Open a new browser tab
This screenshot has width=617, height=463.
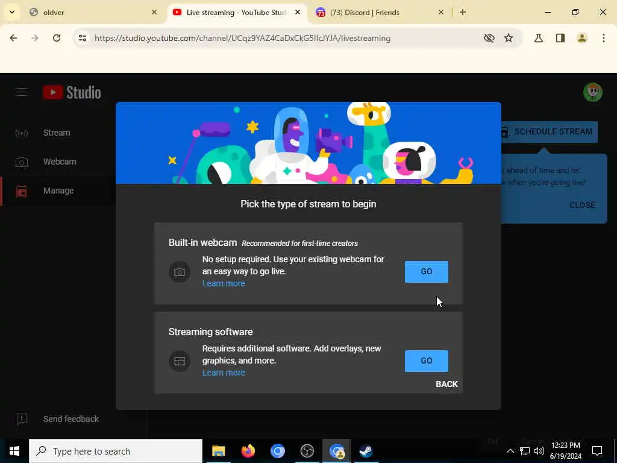pyautogui.click(x=463, y=12)
